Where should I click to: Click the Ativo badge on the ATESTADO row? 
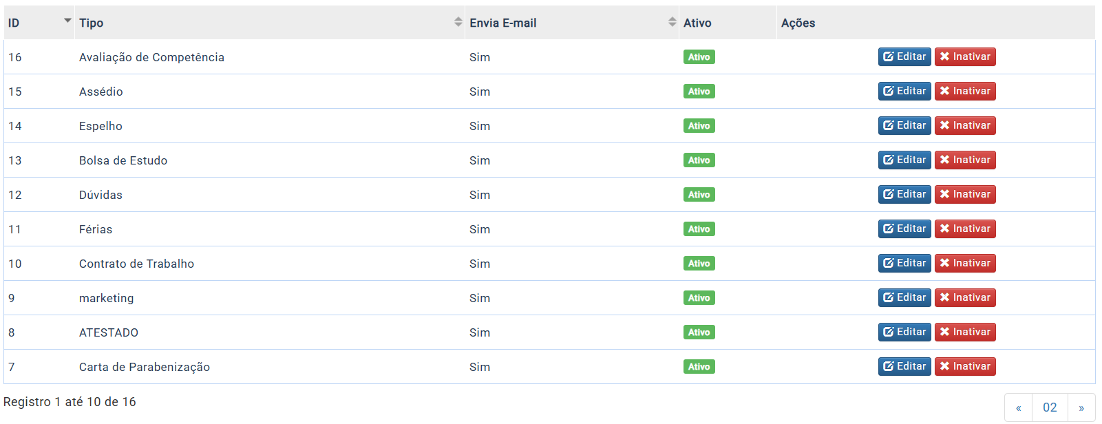pyautogui.click(x=699, y=332)
